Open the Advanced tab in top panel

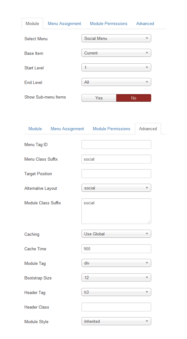(x=145, y=23)
